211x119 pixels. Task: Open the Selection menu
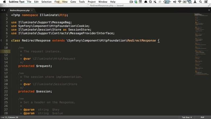point(46,2)
